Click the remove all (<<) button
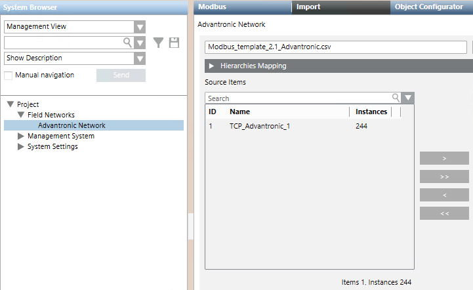The height and width of the screenshot is (290, 473). (x=444, y=213)
